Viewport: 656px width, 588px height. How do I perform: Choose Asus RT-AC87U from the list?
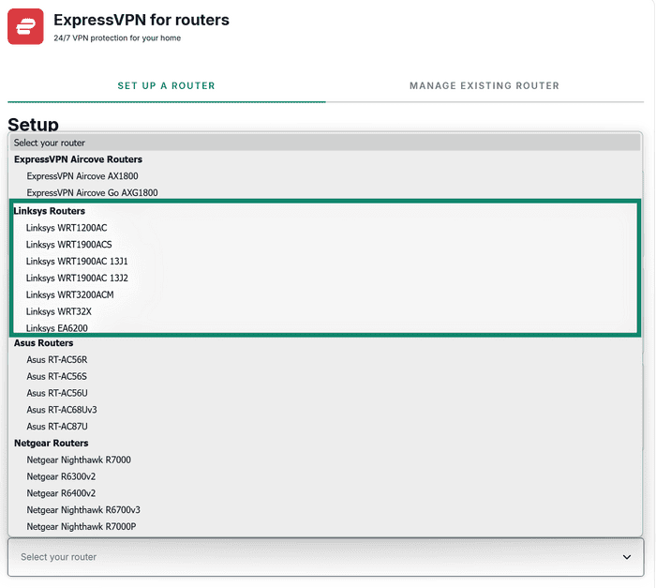(x=325, y=427)
